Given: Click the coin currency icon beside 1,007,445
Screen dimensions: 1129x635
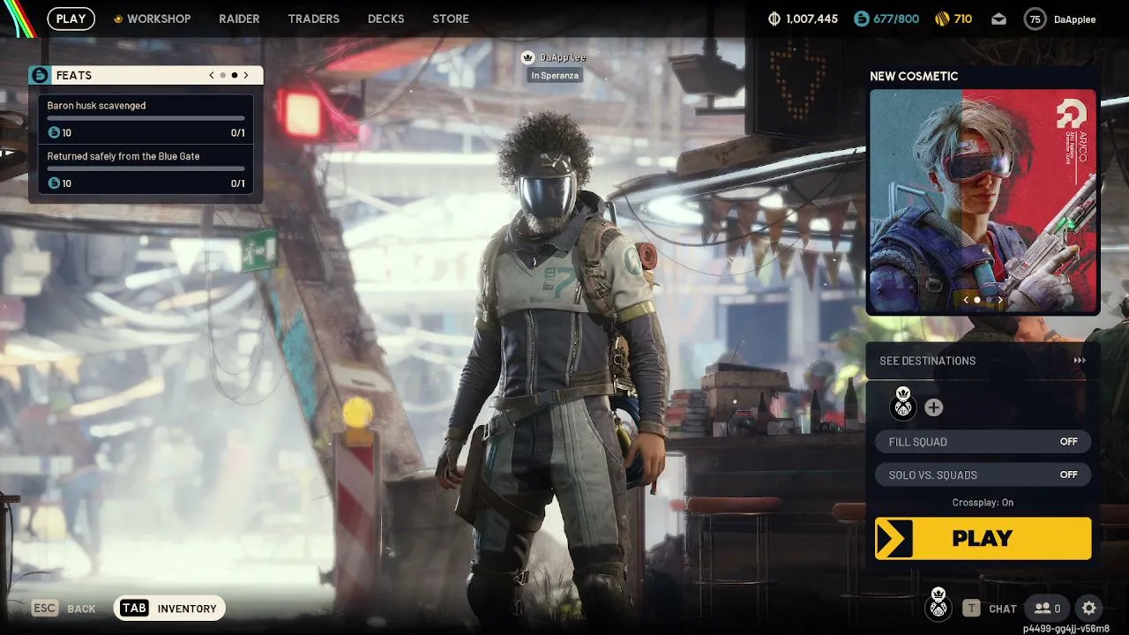Looking at the screenshot, I should click(x=775, y=19).
